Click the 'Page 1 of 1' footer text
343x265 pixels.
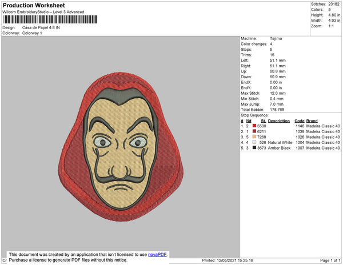(x=330, y=260)
